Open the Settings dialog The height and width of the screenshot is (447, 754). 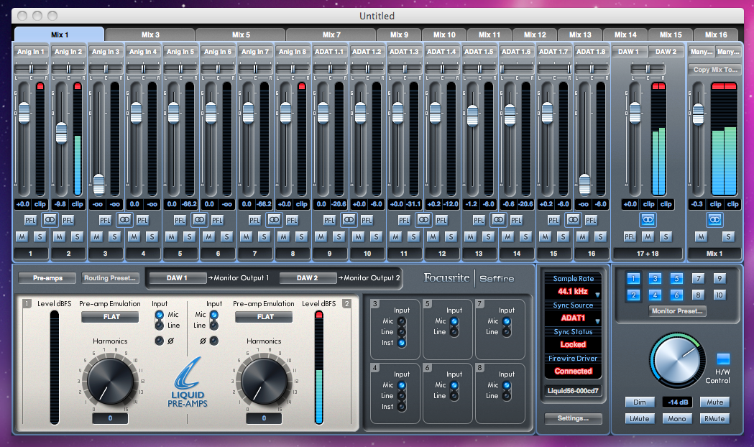click(573, 419)
